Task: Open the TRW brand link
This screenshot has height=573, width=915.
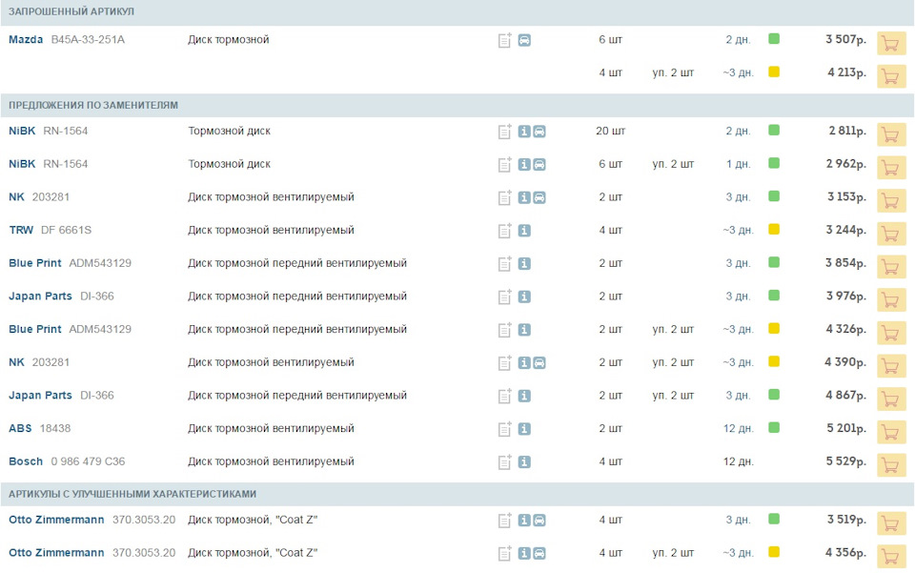Action: (21, 230)
